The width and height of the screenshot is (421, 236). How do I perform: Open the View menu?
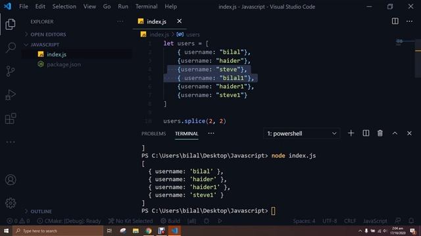click(89, 7)
